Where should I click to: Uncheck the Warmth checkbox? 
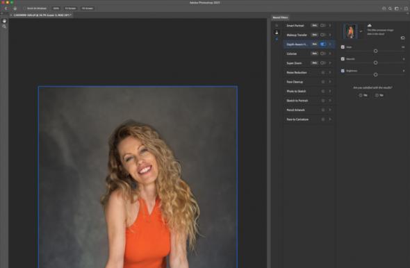(343, 59)
